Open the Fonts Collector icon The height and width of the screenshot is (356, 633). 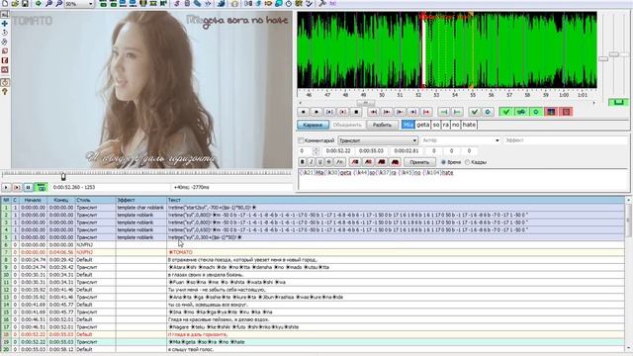point(208,4)
